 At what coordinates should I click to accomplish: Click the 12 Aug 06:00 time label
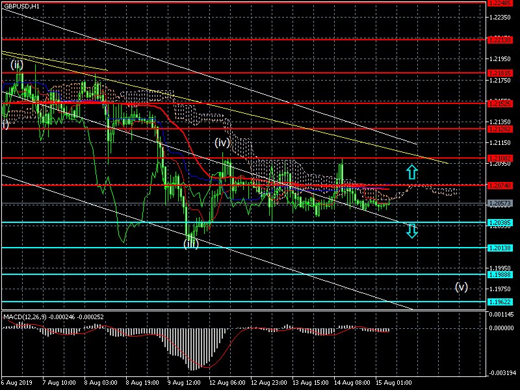click(x=226, y=383)
